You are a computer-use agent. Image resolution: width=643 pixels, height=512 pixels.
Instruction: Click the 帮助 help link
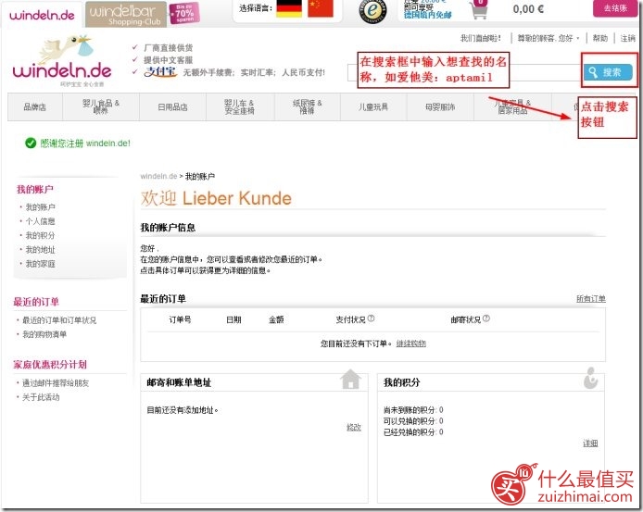tap(600, 38)
